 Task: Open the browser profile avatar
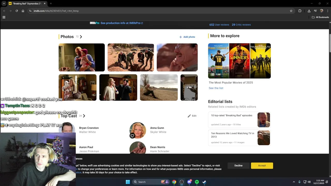(321, 11)
